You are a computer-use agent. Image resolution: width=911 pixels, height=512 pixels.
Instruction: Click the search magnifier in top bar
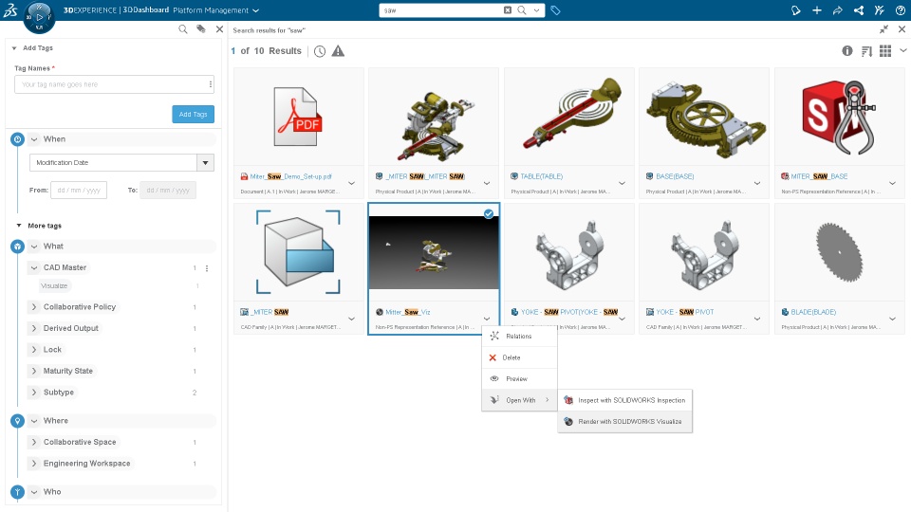click(522, 10)
